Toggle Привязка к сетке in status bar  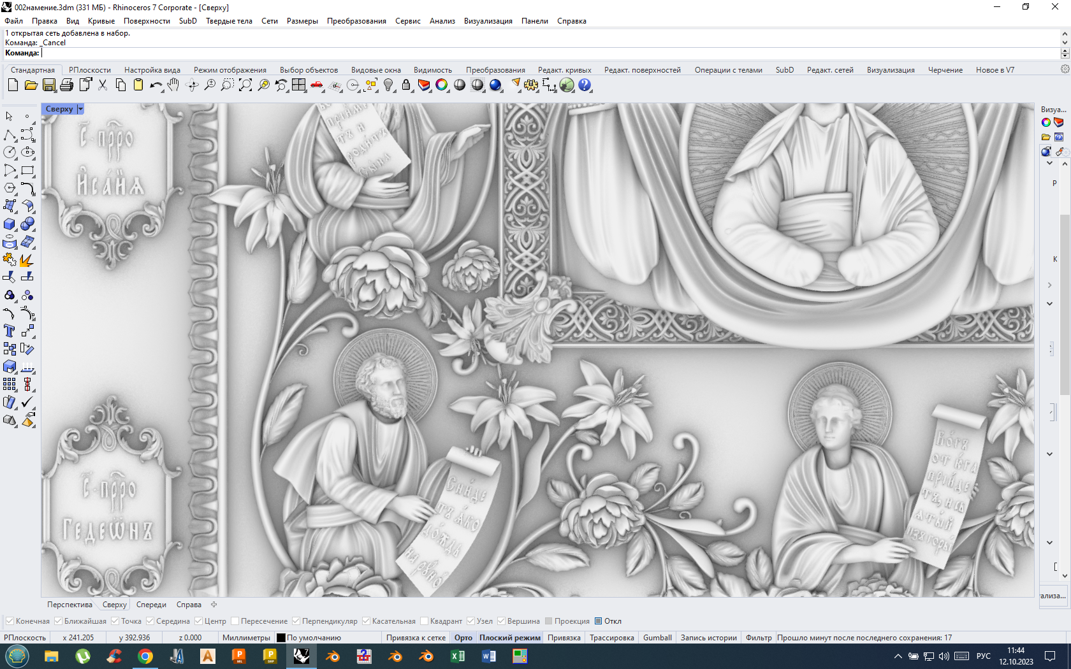coord(416,638)
